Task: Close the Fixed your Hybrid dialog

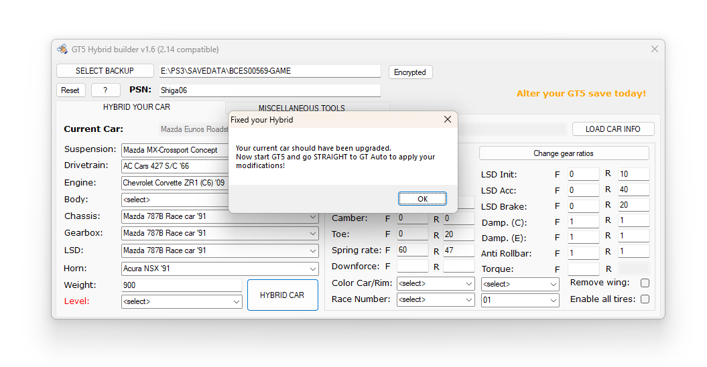Action: pos(448,119)
